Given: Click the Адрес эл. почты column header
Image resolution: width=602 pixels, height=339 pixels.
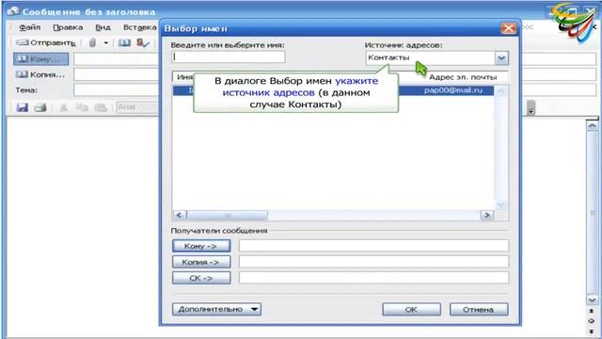Looking at the screenshot, I should (463, 77).
